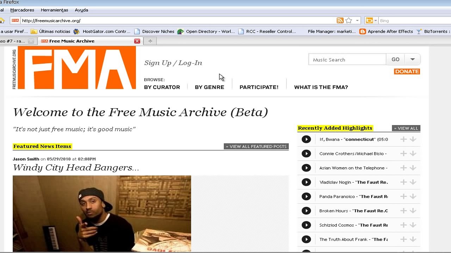Open the PARTICIPATE! page
The height and width of the screenshot is (253, 451).
tap(259, 87)
